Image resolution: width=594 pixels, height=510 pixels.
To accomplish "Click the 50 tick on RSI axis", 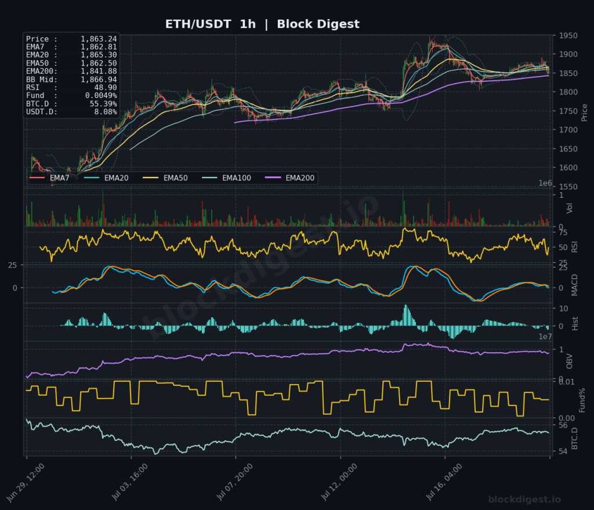I will (563, 247).
